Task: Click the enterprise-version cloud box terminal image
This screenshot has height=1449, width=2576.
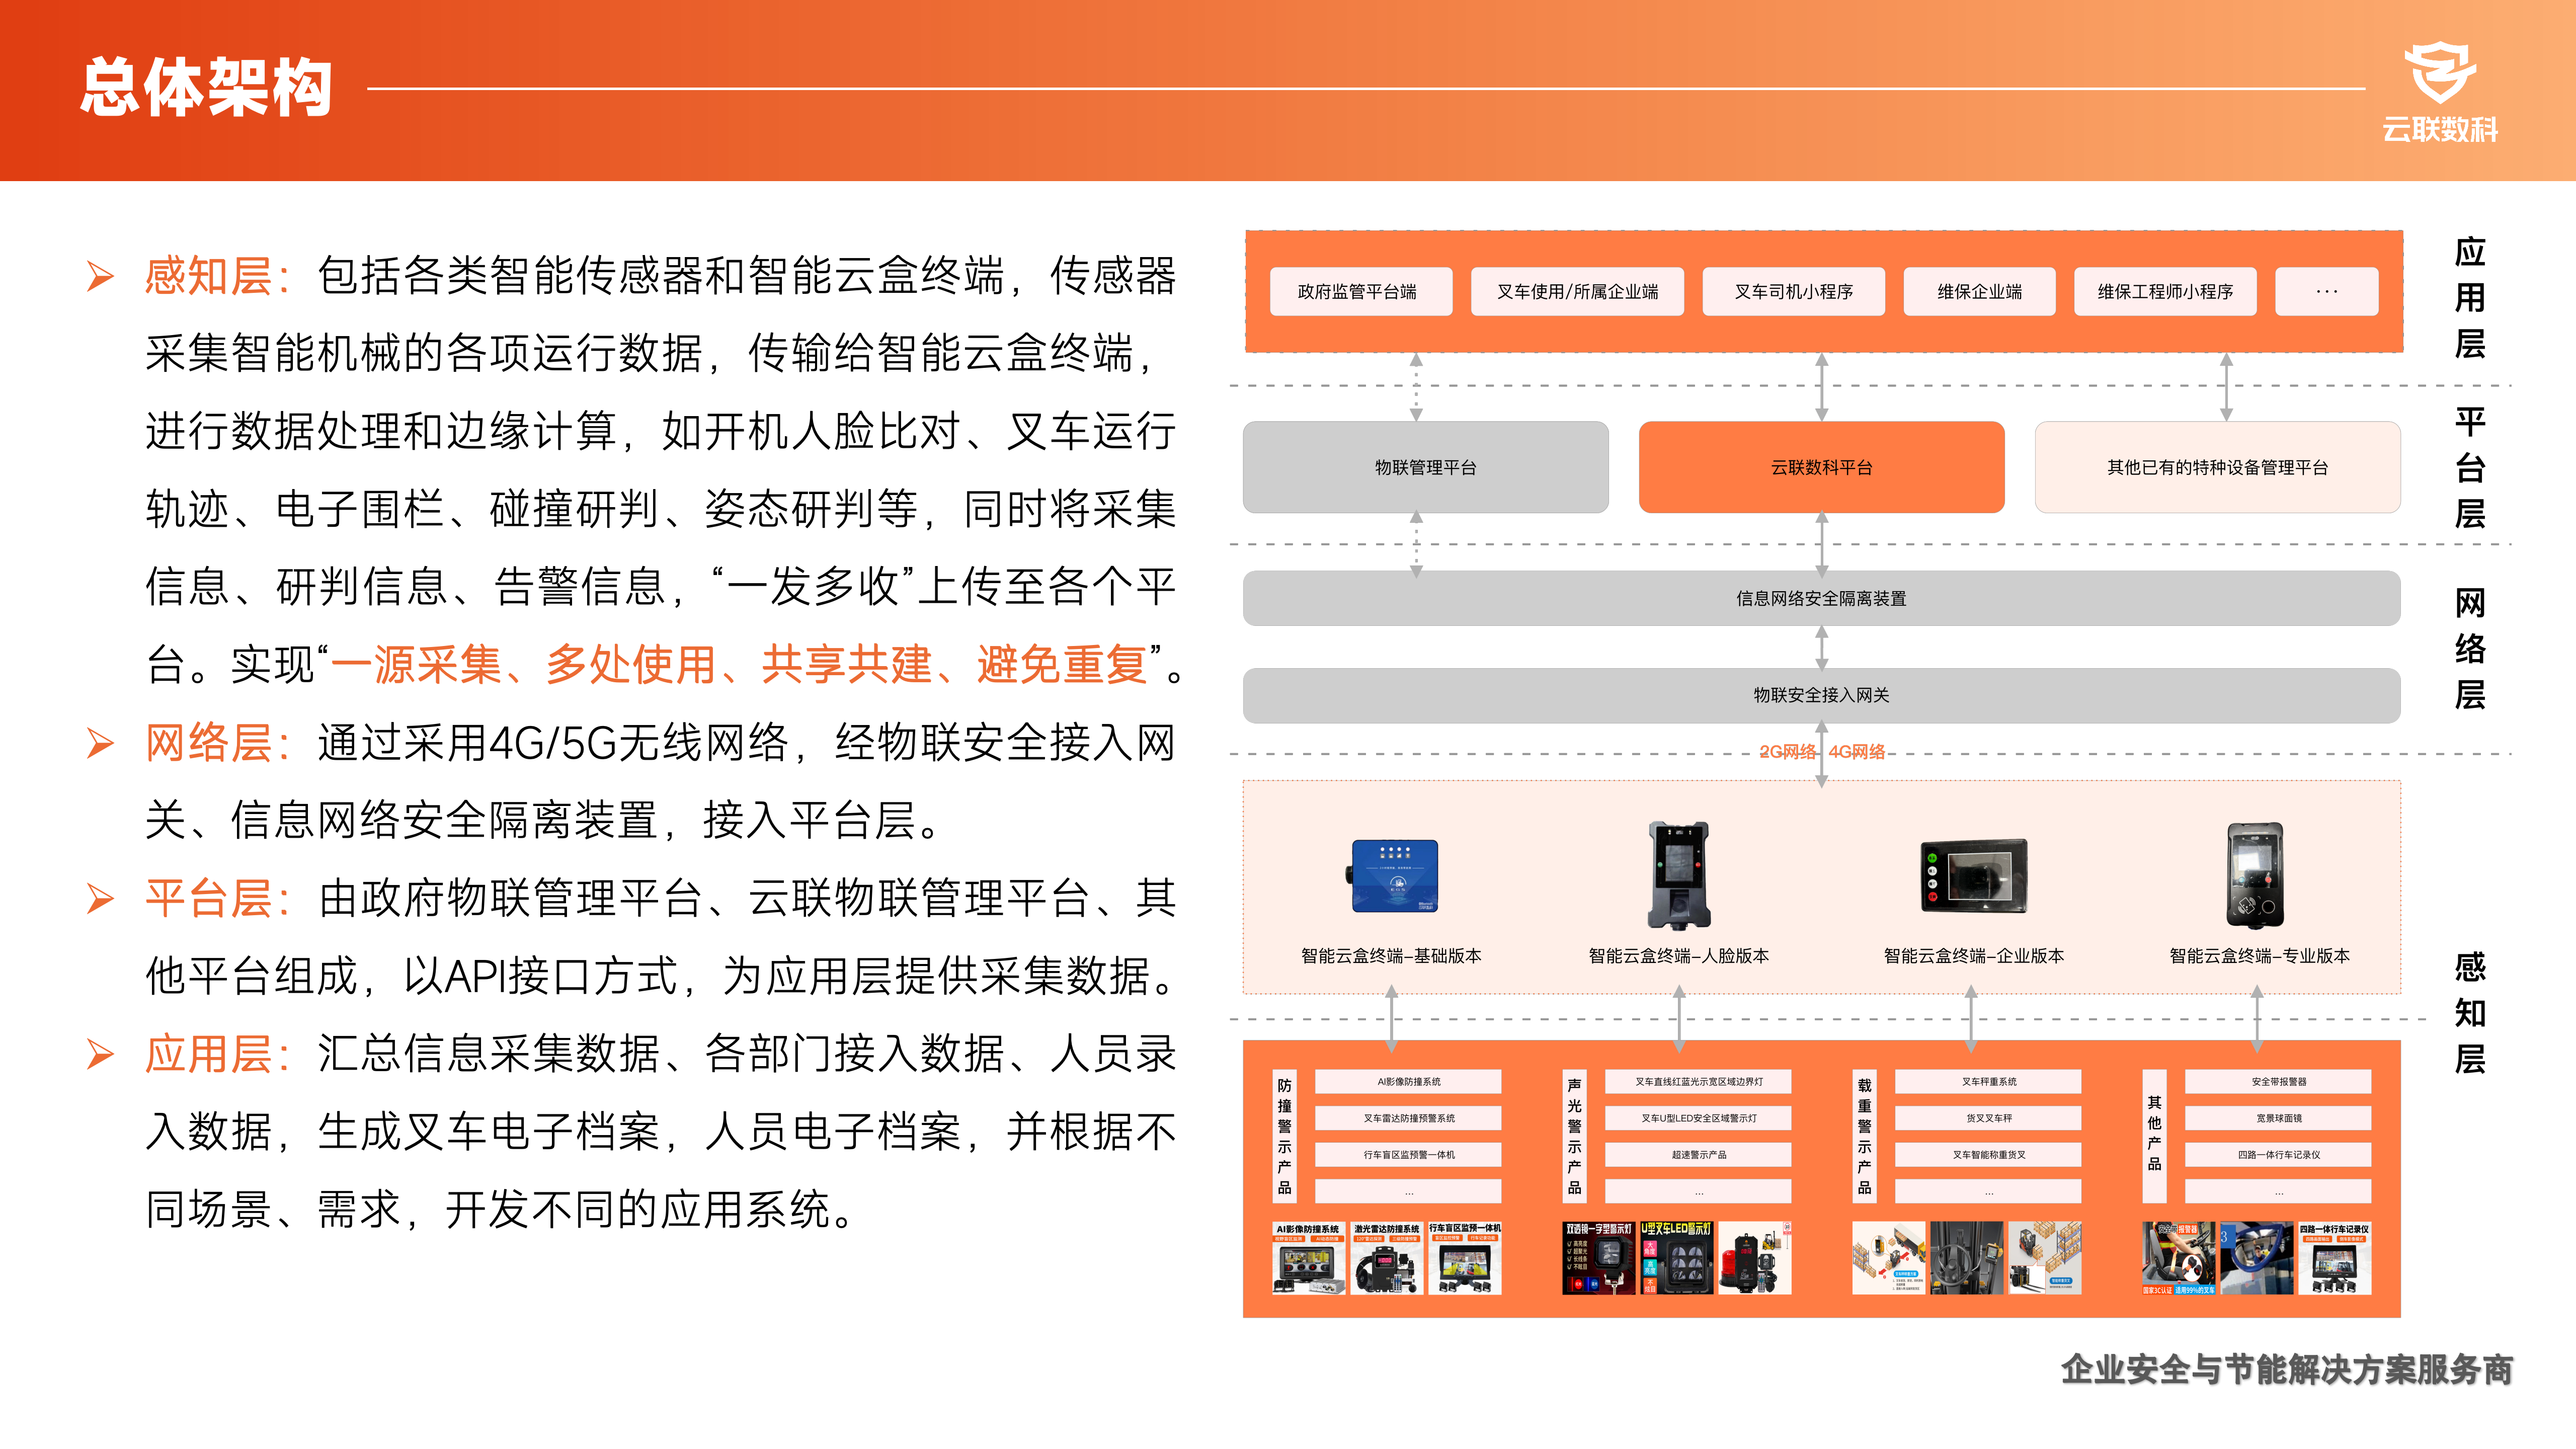Action: coord(1973,875)
